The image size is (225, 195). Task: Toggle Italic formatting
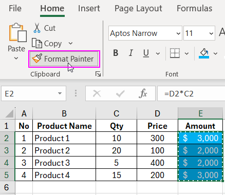(131, 53)
